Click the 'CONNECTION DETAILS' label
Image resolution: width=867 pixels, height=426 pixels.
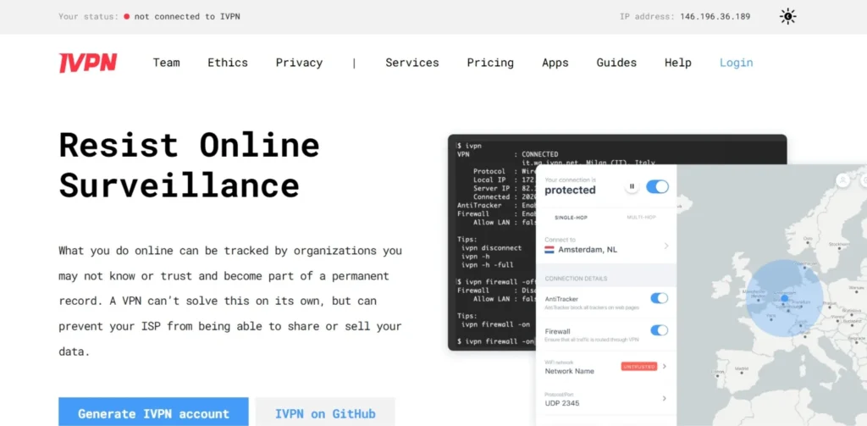pyautogui.click(x=576, y=279)
